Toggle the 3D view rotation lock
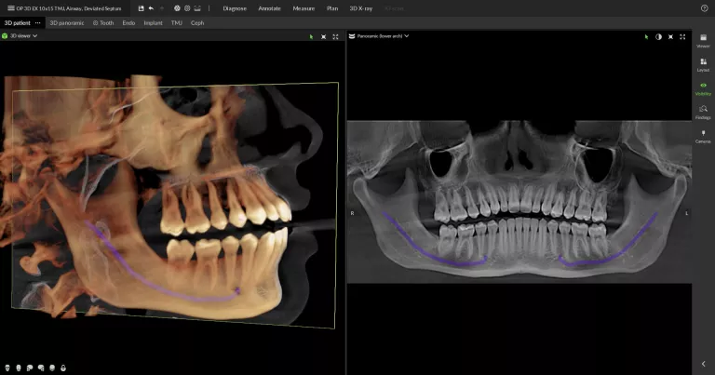Image resolution: width=715 pixels, height=375 pixels. (x=63, y=368)
